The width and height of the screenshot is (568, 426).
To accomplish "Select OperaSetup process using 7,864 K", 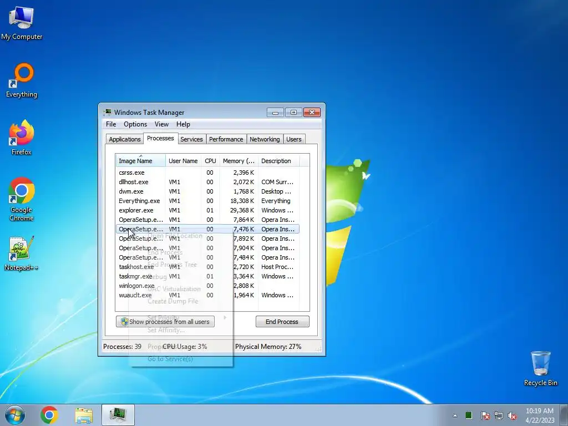I will coord(207,220).
